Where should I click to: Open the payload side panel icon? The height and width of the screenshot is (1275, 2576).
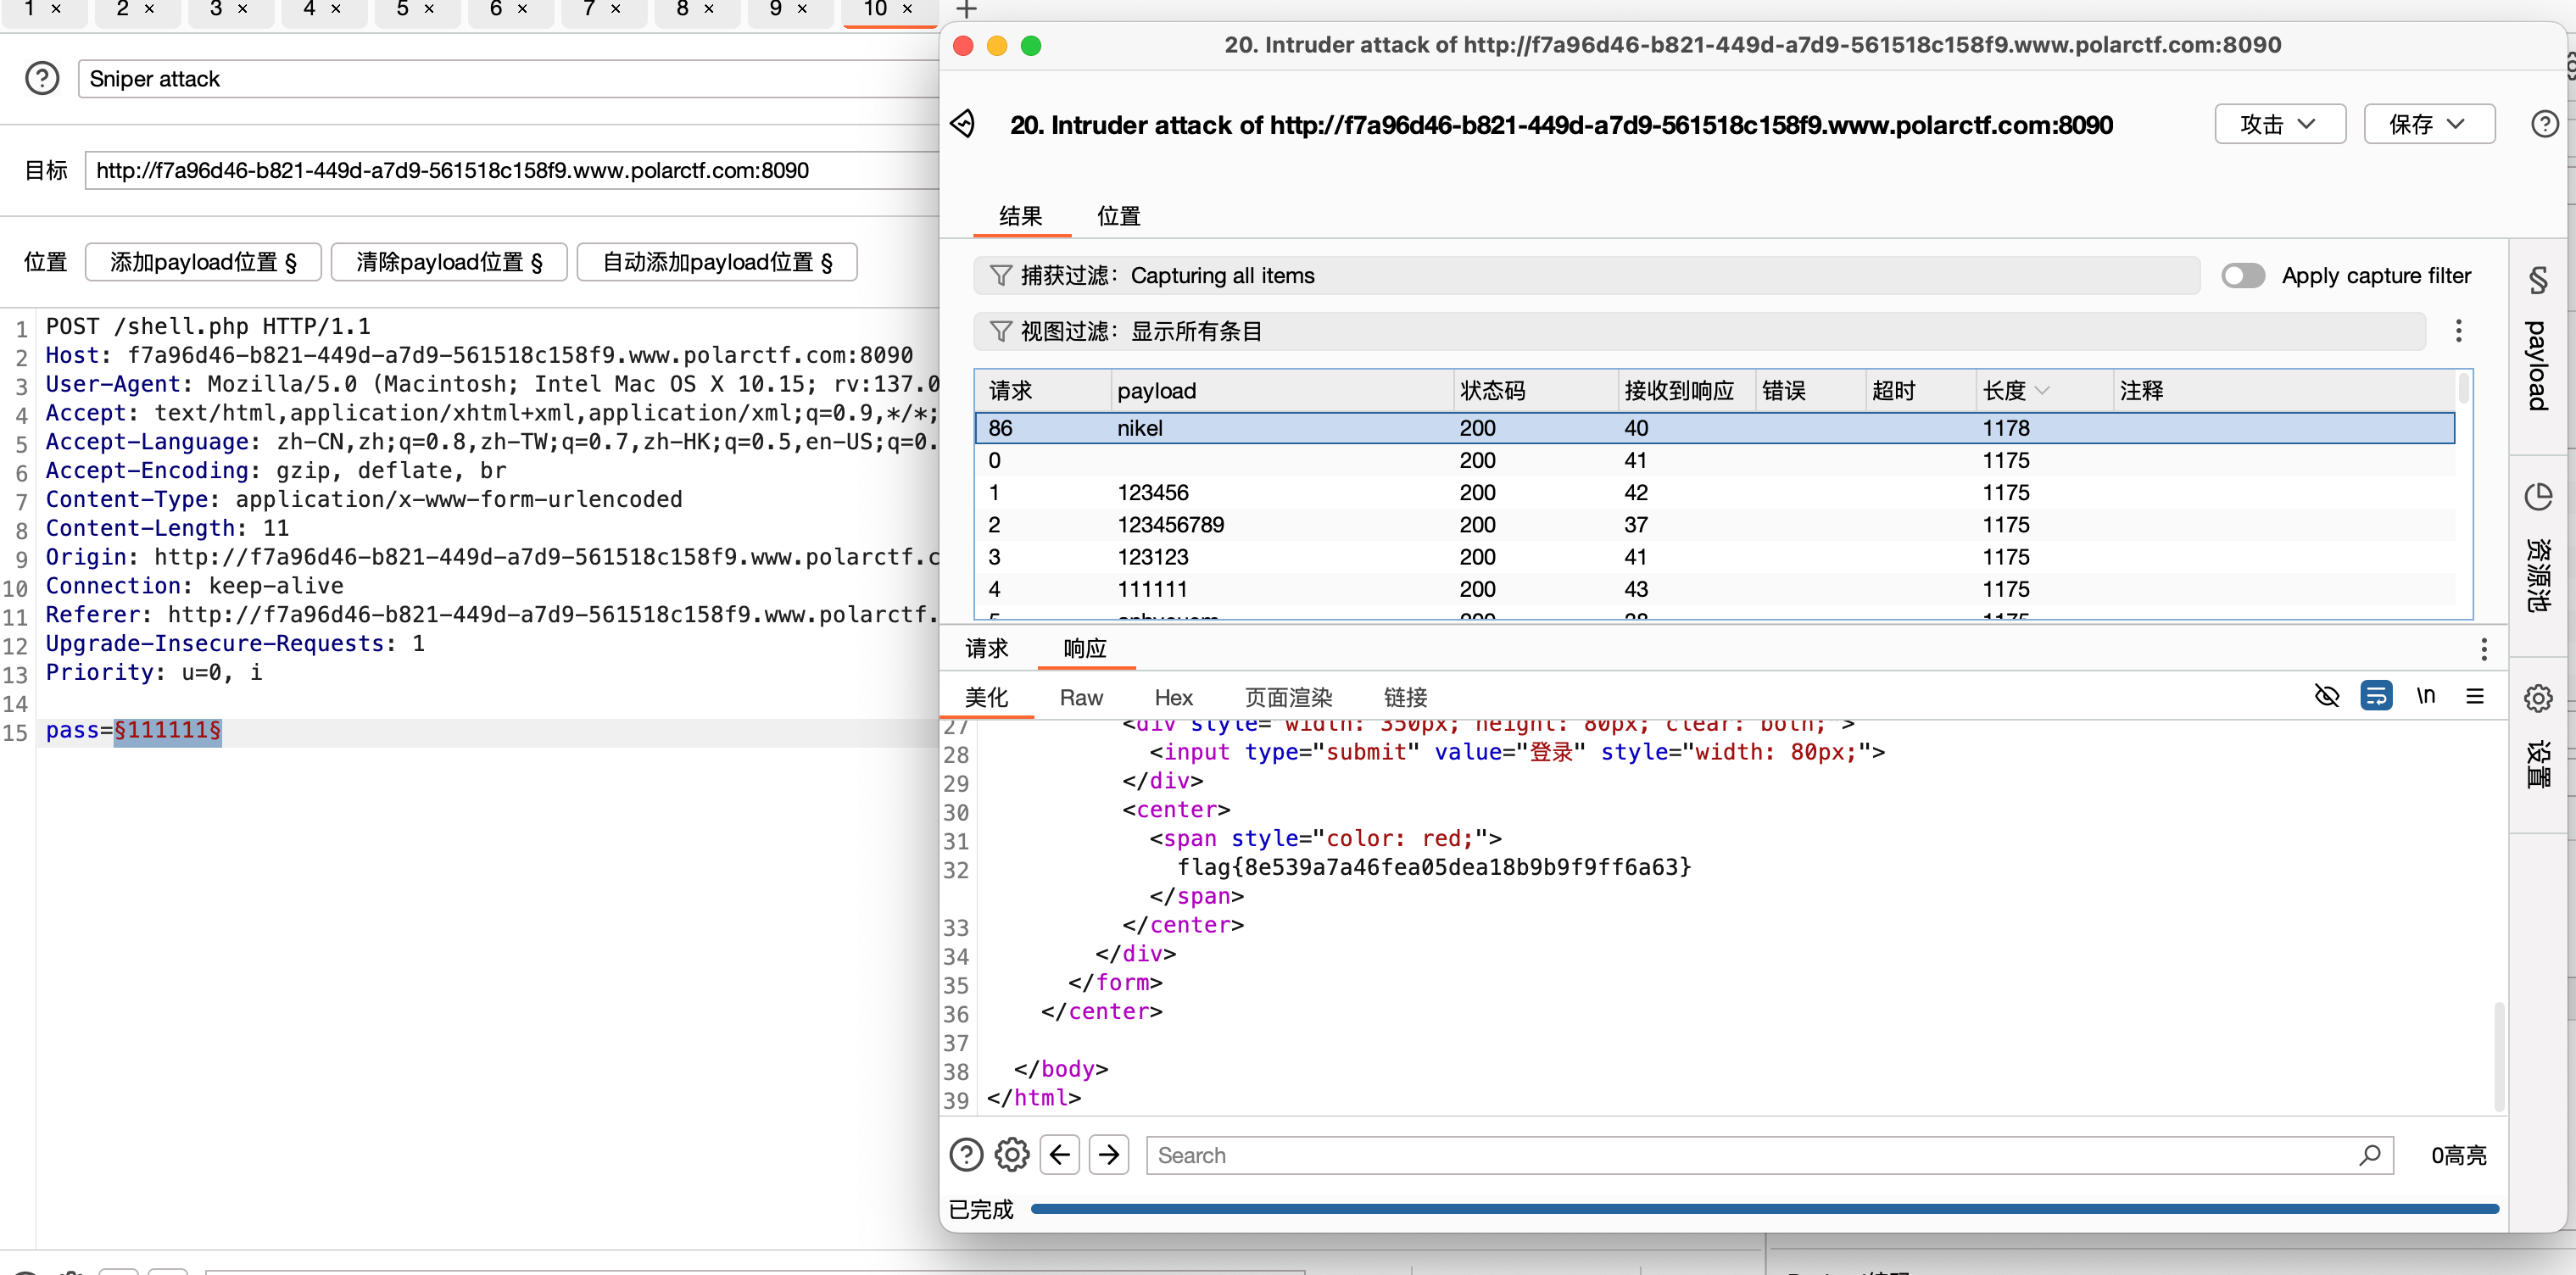click(2538, 342)
